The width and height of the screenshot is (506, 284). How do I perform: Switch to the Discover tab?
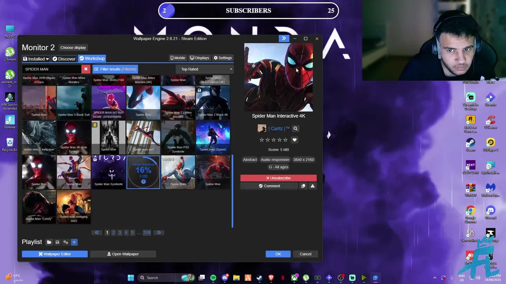pyautogui.click(x=64, y=59)
